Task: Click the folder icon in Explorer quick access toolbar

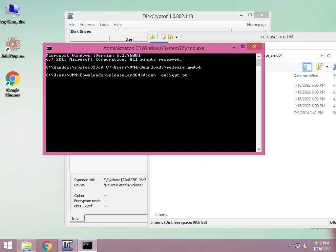Action: (152, 37)
